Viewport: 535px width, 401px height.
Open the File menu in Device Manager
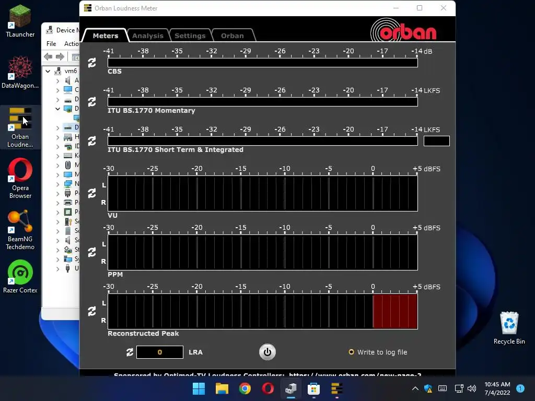tap(51, 44)
